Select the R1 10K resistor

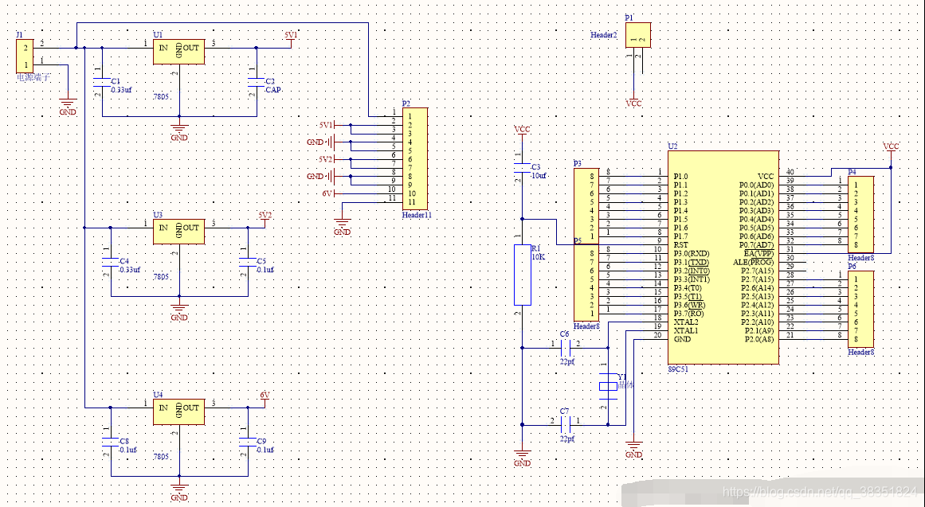coord(522,275)
